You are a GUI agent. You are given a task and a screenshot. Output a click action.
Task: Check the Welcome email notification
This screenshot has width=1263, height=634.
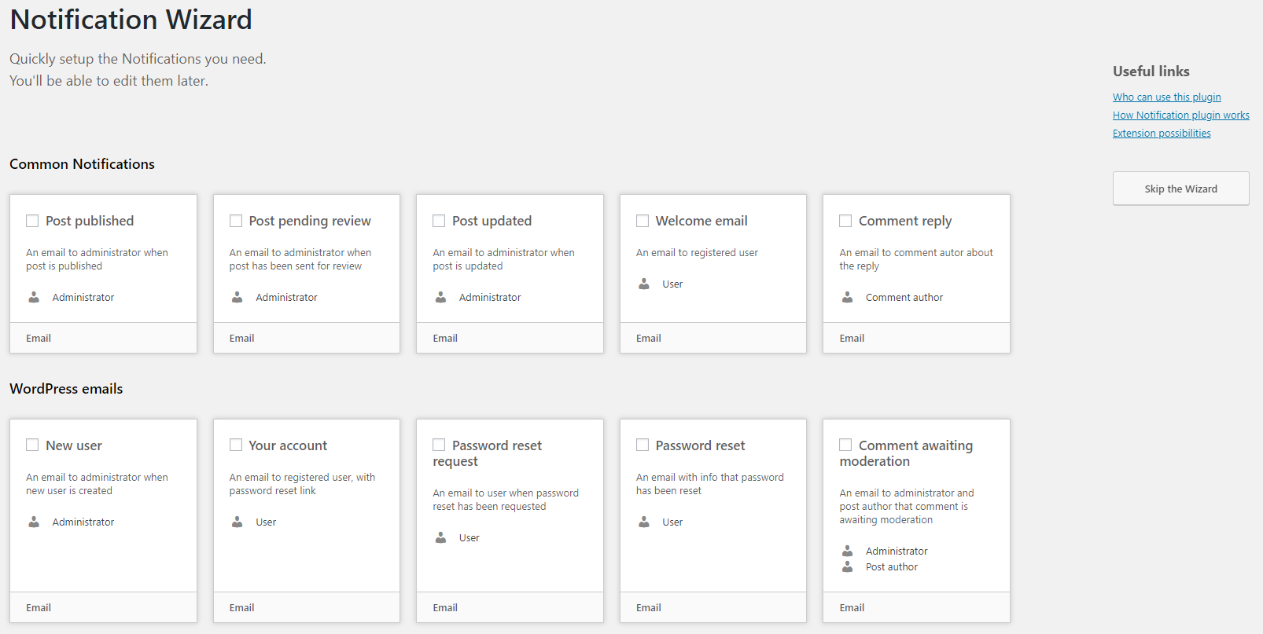643,221
